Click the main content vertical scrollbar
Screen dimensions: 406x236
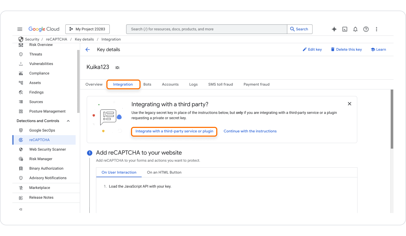click(x=392, y=119)
